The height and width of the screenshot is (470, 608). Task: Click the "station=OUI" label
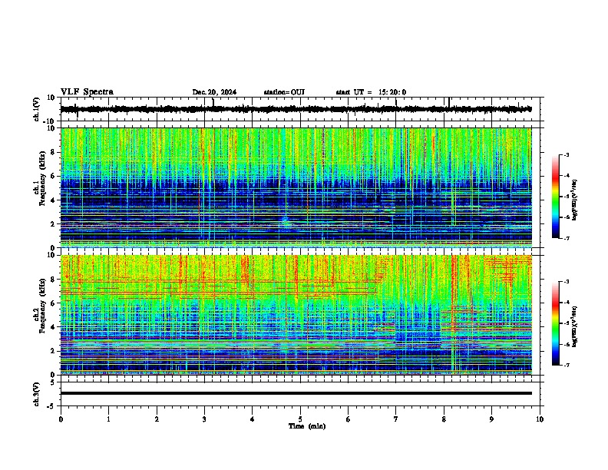[x=284, y=92]
